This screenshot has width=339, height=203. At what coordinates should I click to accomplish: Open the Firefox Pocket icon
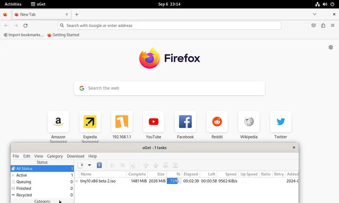click(x=314, y=25)
